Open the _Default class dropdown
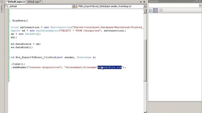202x113 pixels. click(x=73, y=6)
